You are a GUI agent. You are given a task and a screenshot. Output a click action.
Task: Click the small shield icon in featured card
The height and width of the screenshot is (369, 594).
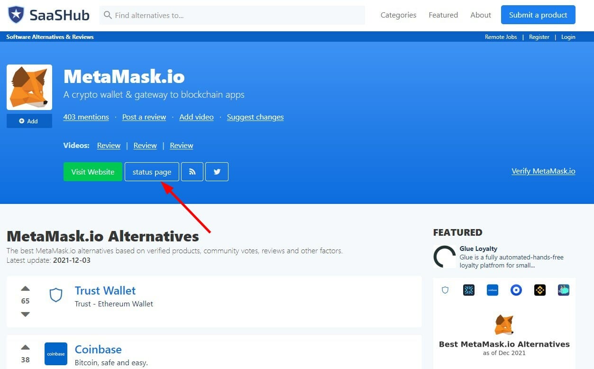(x=445, y=290)
